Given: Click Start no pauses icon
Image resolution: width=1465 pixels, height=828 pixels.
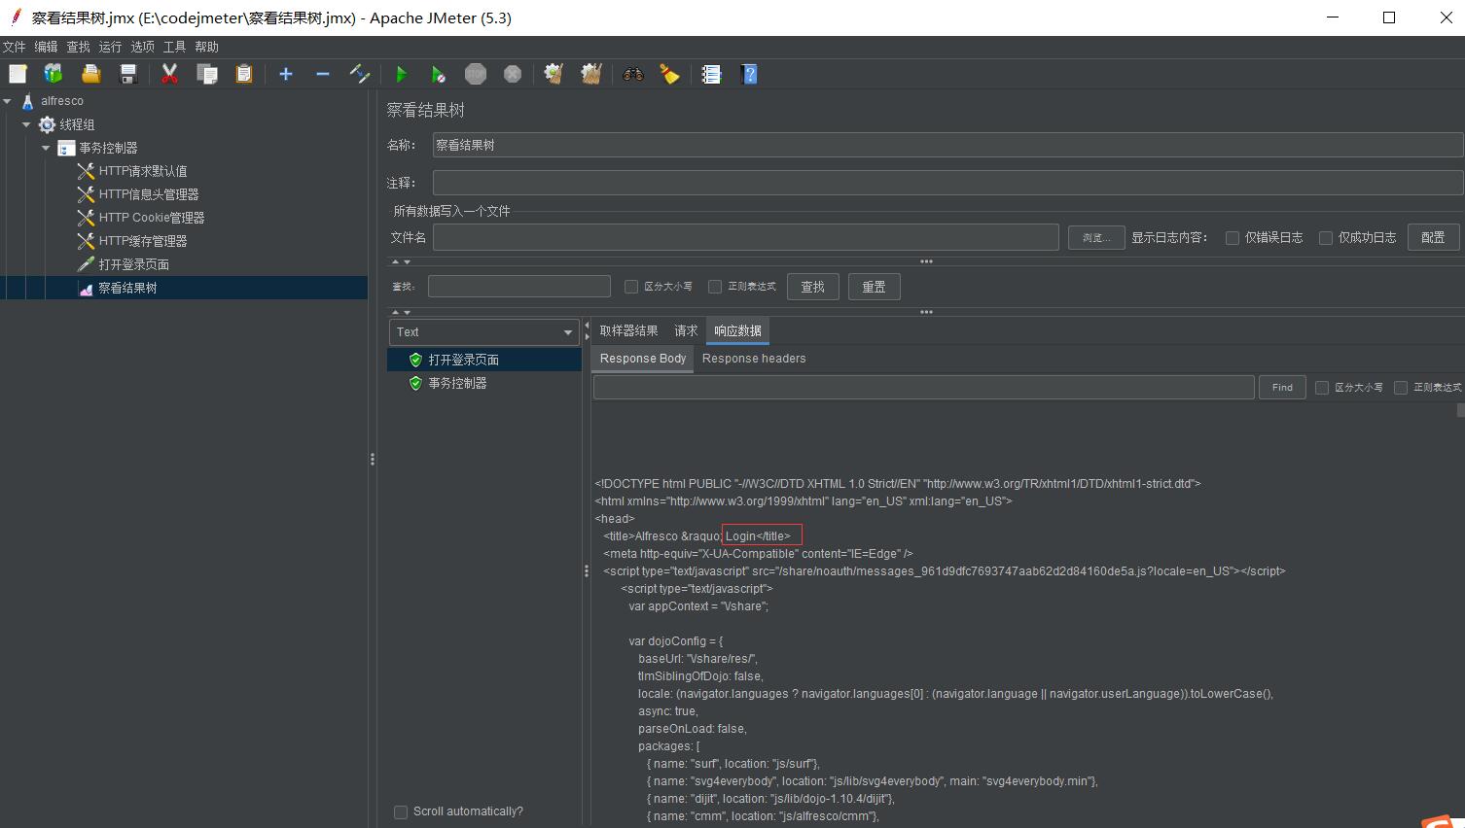Looking at the screenshot, I should click(x=438, y=74).
